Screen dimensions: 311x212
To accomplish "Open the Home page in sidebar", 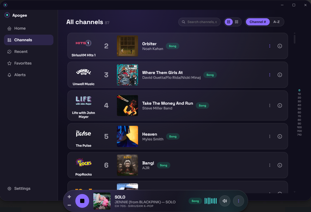I will pyautogui.click(x=29, y=28).
